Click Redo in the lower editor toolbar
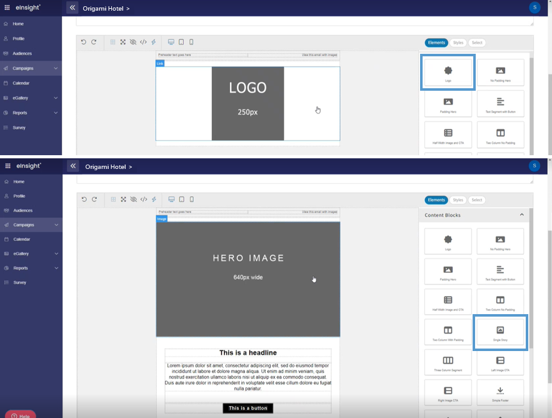552x418 pixels. tap(94, 199)
